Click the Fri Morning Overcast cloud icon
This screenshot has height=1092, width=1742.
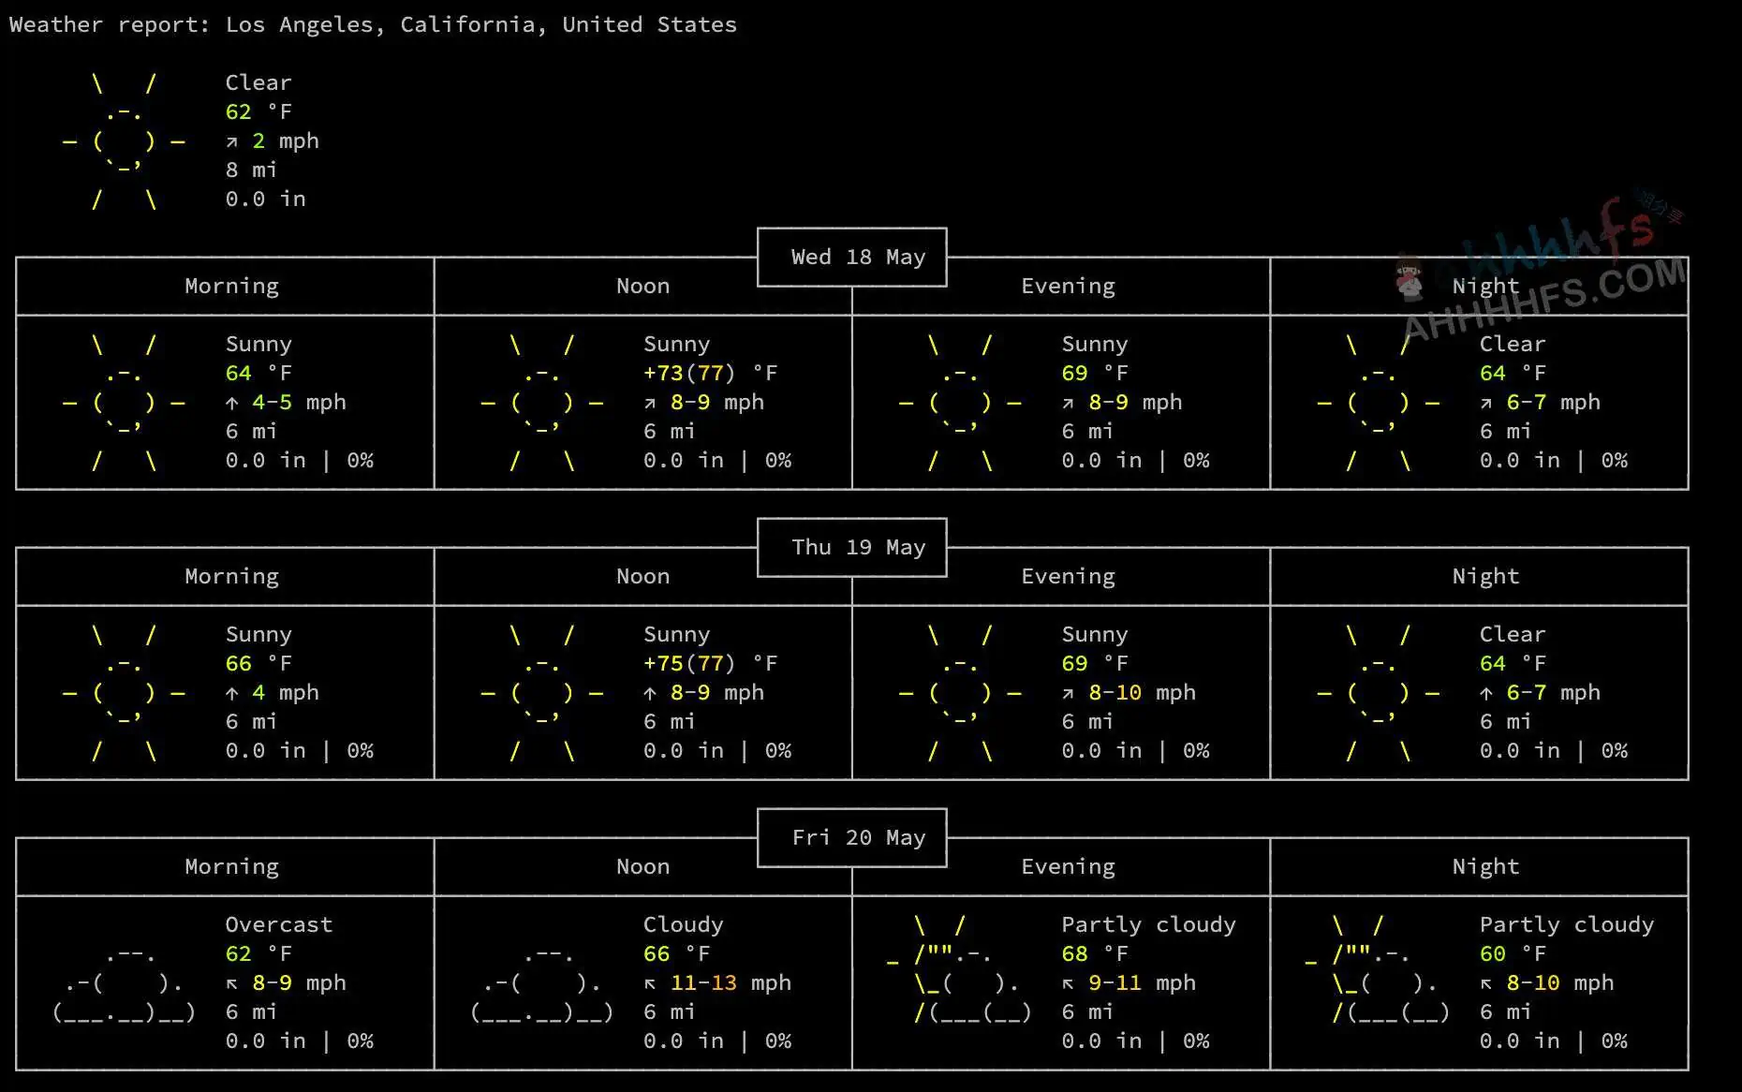pyautogui.click(x=124, y=983)
